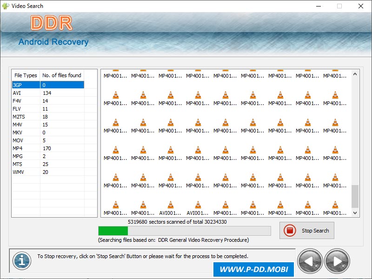This screenshot has height=279, width=372.
Task: Click the forward navigation arrow
Action: coord(337,261)
